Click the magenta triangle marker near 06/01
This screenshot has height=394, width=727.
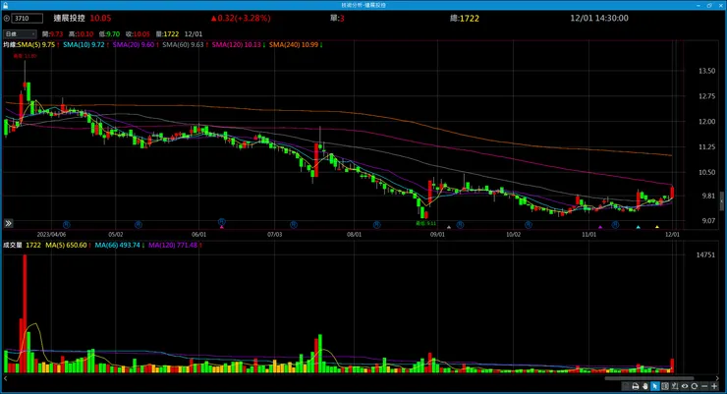click(222, 227)
